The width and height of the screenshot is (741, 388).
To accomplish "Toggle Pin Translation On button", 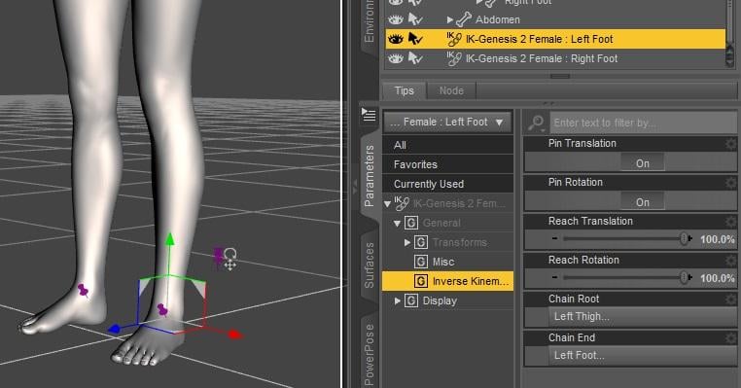I will click(642, 163).
